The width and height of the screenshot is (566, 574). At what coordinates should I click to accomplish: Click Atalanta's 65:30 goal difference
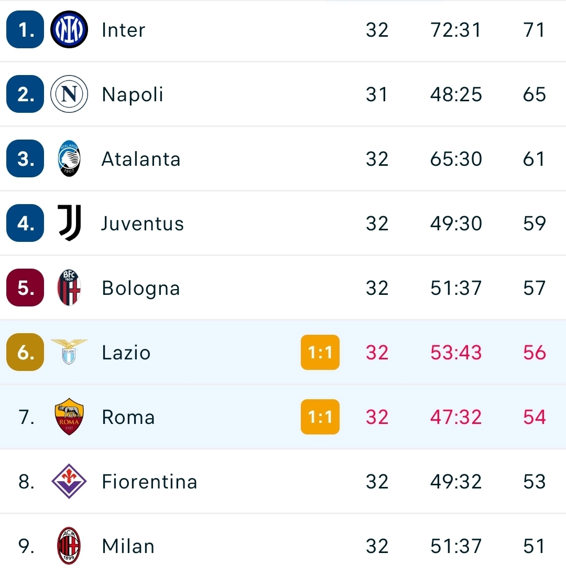tap(456, 160)
